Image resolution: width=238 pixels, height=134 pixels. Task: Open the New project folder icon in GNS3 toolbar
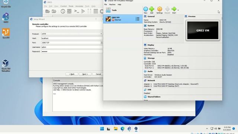click(48, 11)
